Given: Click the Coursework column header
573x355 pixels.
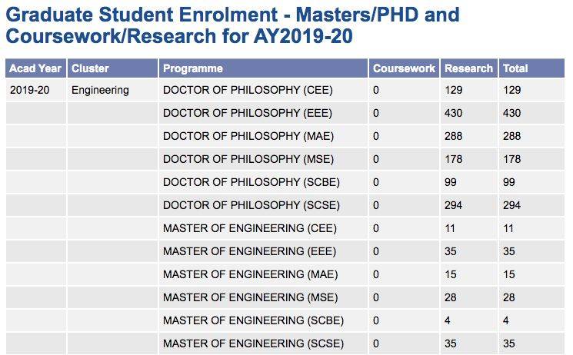Looking at the screenshot, I should tap(404, 68).
